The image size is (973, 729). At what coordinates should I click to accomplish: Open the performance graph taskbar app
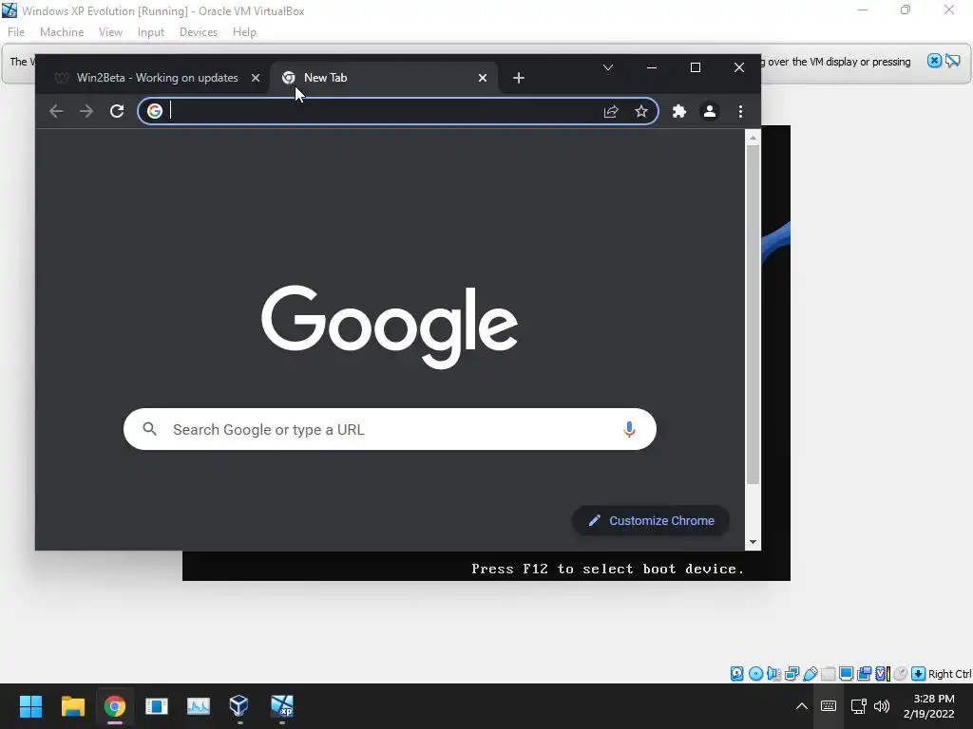[199, 706]
